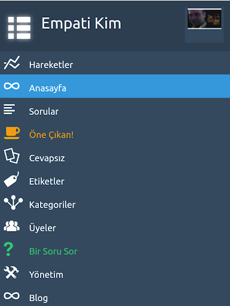
Task: Go to Sorular page
Action: (x=115, y=109)
